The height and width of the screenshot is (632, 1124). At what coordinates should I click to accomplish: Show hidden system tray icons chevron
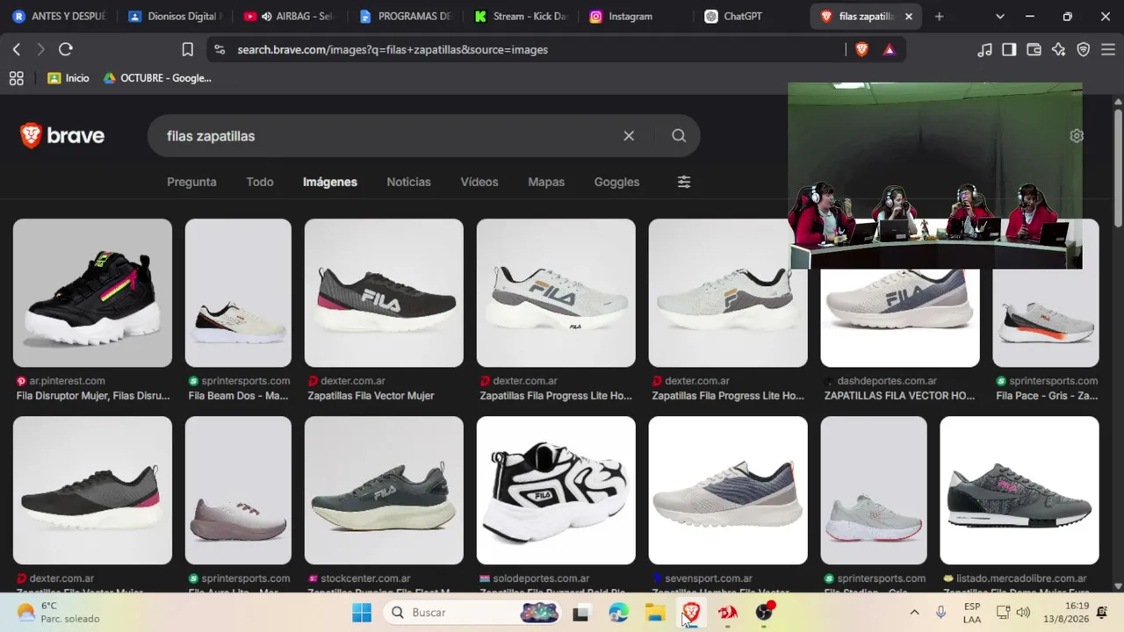[x=914, y=613]
